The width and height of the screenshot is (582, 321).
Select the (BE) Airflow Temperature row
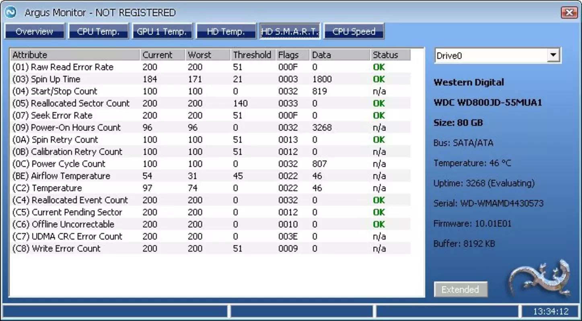(211, 176)
